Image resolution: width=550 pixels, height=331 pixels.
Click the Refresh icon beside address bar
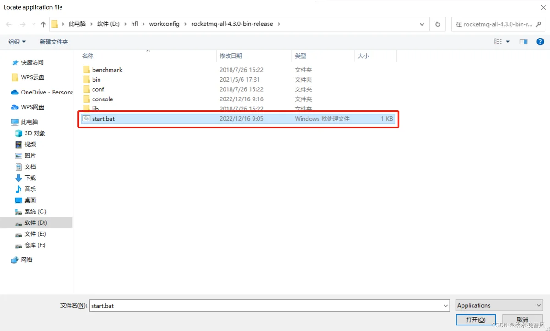click(x=438, y=24)
